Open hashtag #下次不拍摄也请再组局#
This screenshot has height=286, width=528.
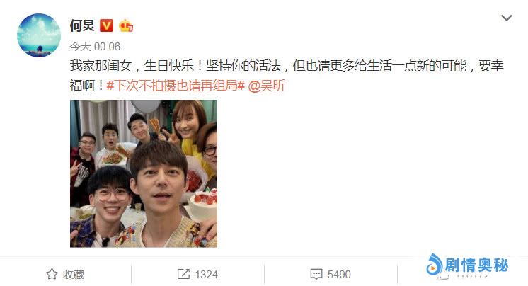[176, 86]
